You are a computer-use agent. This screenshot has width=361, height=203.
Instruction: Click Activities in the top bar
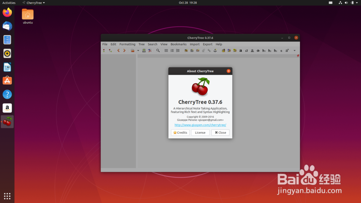[9, 3]
